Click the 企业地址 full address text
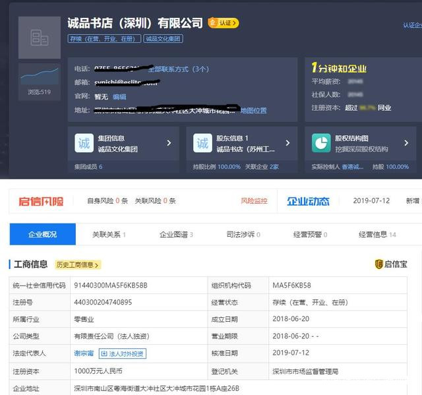422x395 pixels. pos(157,388)
